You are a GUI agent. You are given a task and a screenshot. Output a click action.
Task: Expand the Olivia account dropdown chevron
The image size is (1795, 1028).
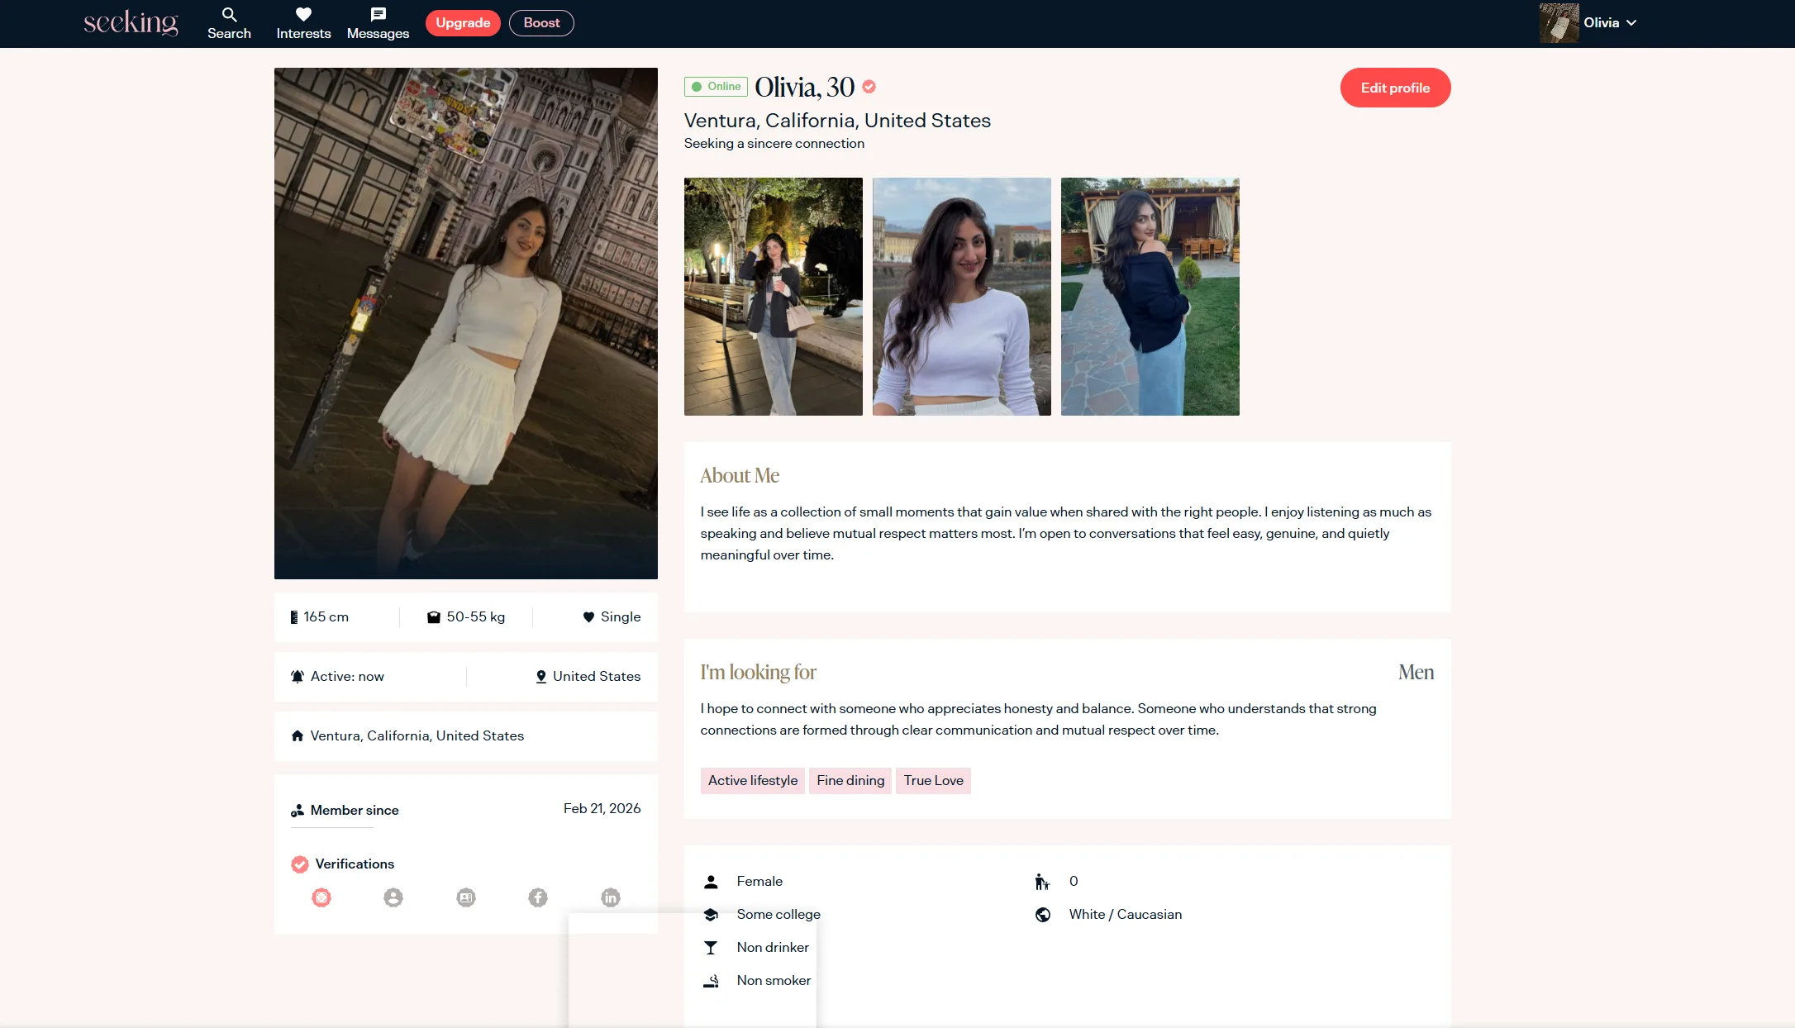1631,23
